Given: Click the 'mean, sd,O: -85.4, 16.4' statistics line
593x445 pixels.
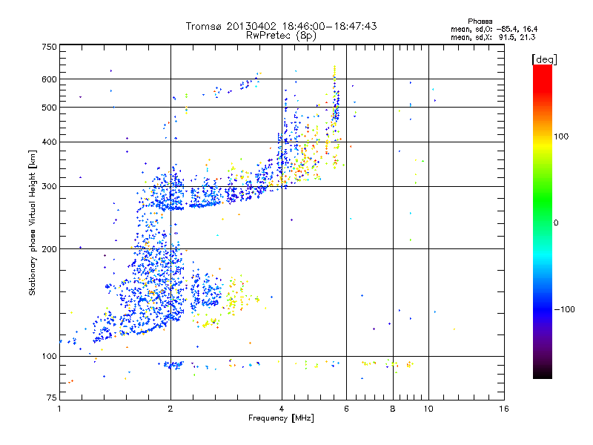Looking at the screenshot, I should (x=494, y=29).
